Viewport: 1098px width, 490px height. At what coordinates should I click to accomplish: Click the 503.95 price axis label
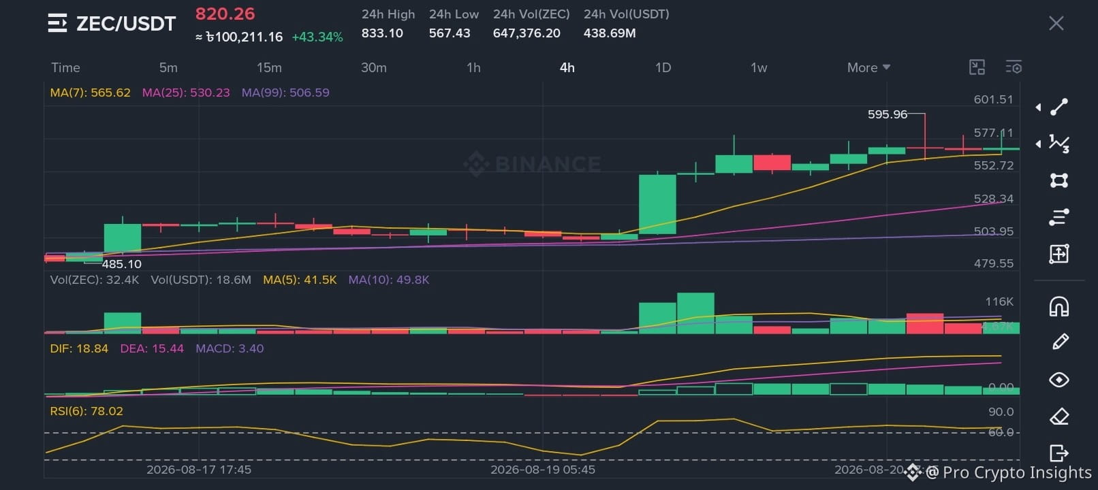click(x=994, y=231)
